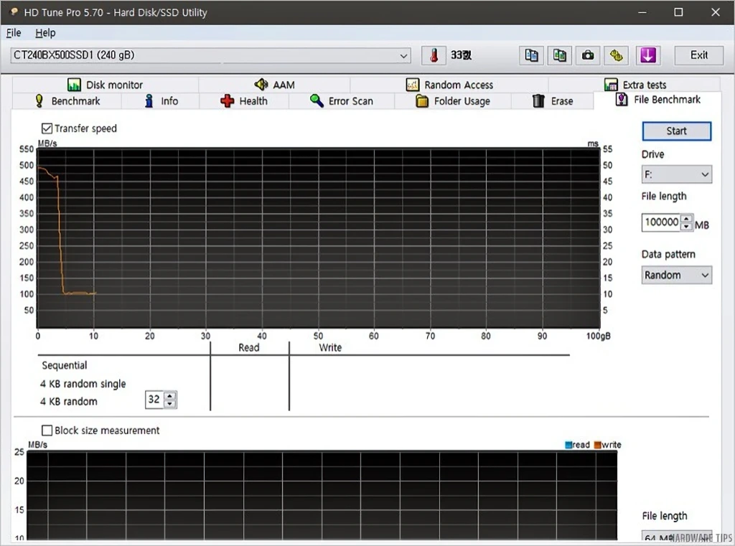This screenshot has width=735, height=546.
Task: Switch to the Info tab
Action: pos(161,100)
